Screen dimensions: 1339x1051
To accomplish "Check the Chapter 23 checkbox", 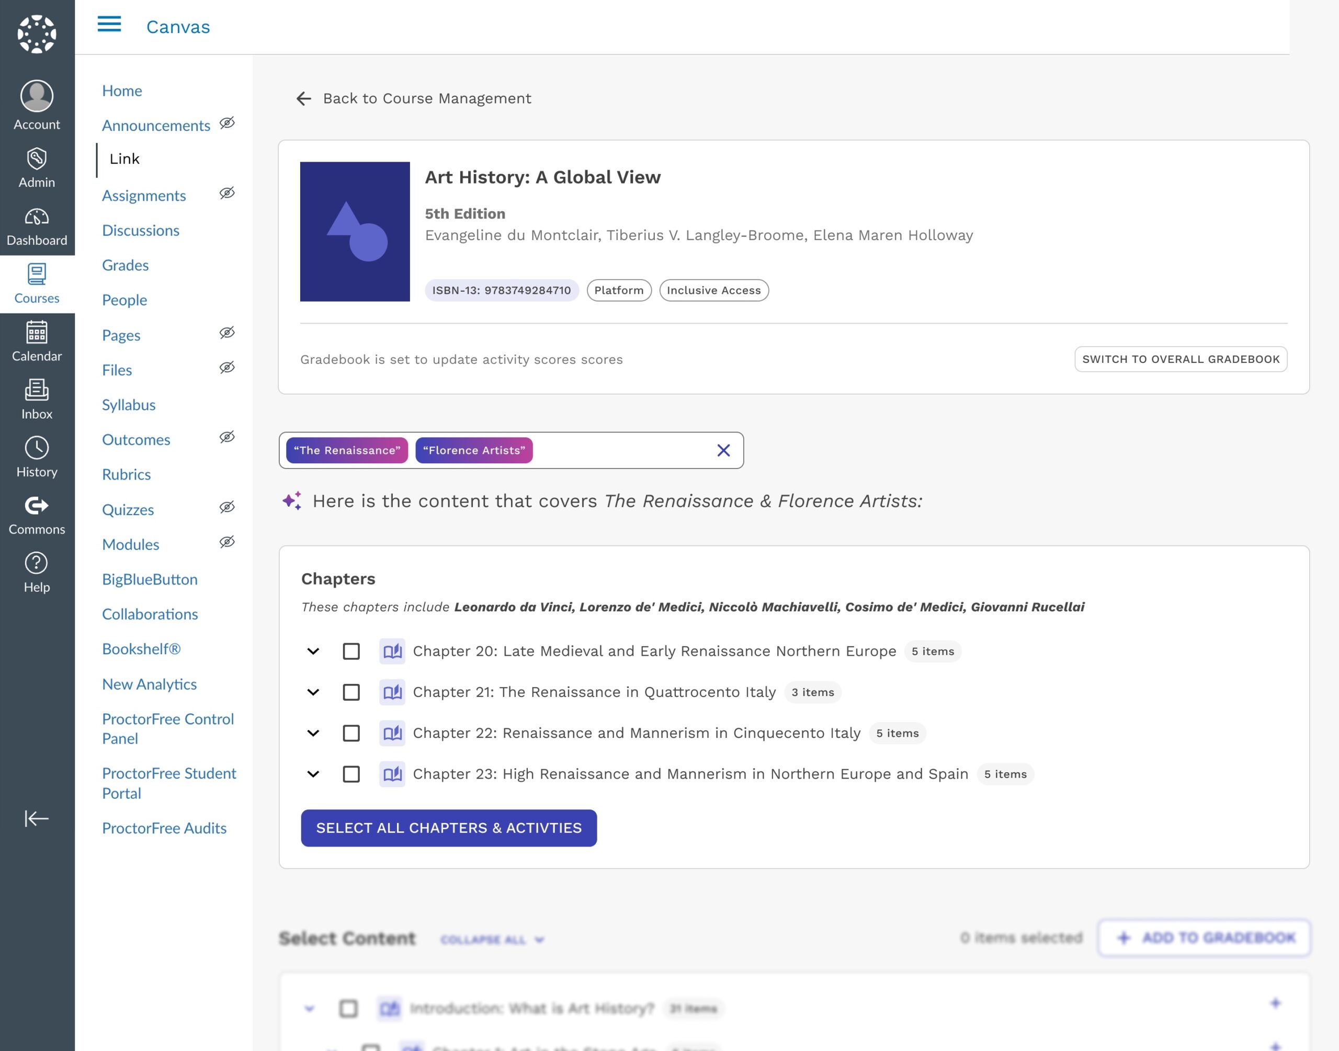I will [351, 774].
